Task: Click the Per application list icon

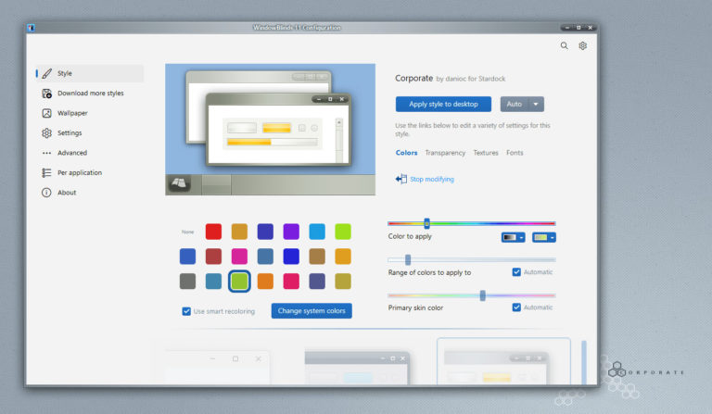Action: click(x=46, y=173)
